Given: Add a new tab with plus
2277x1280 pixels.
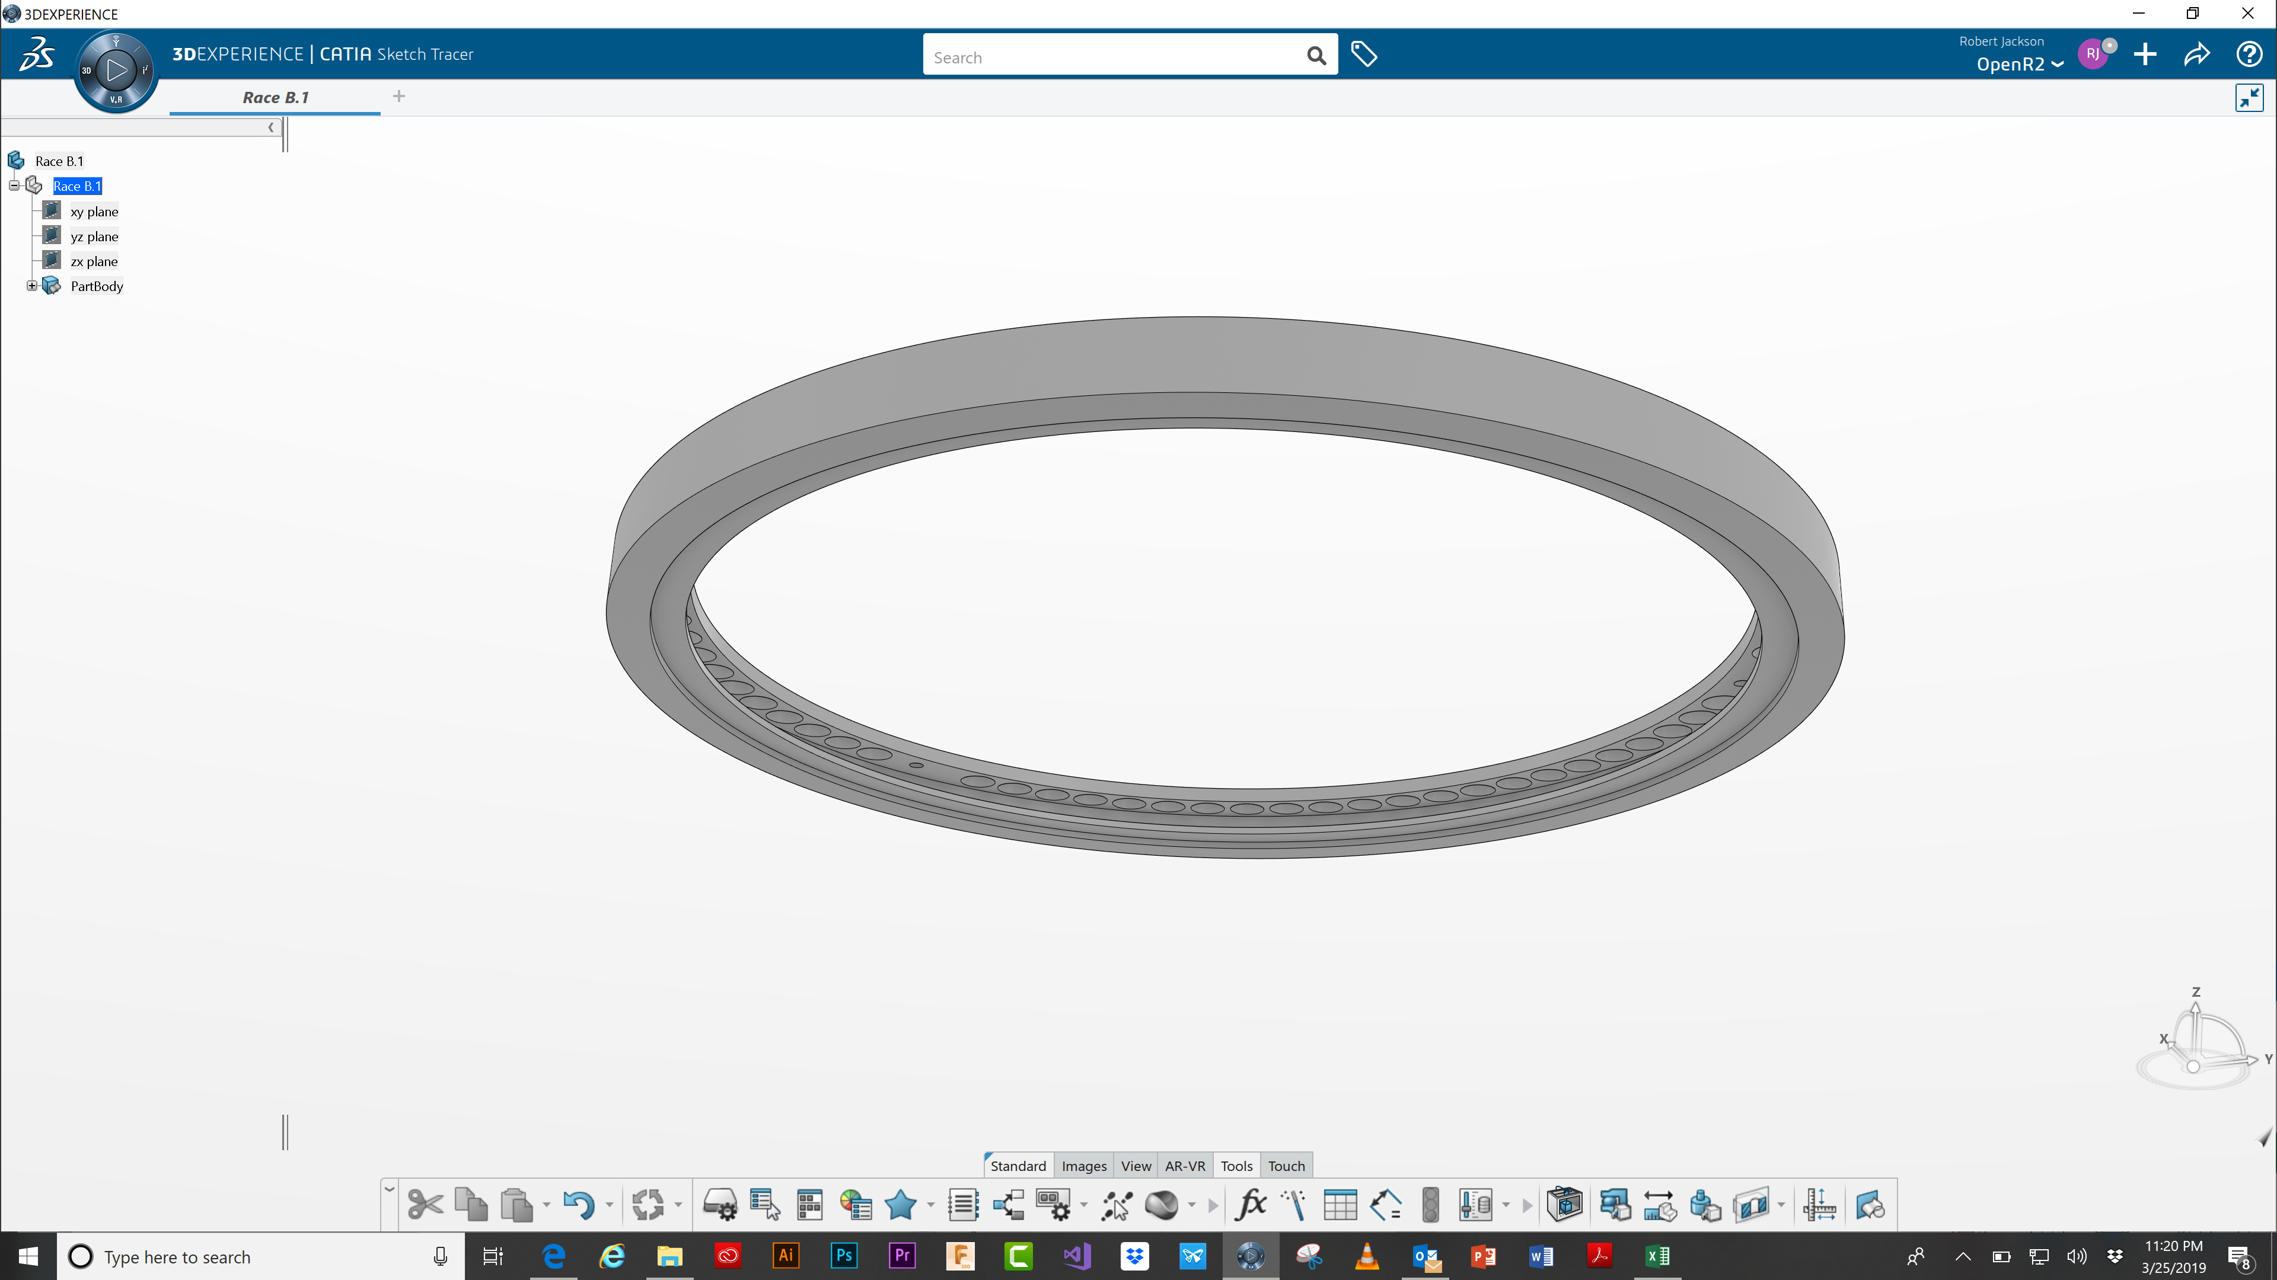Looking at the screenshot, I should (398, 96).
